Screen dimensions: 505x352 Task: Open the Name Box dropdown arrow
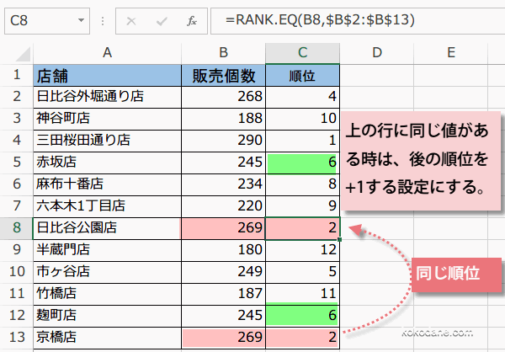81,20
